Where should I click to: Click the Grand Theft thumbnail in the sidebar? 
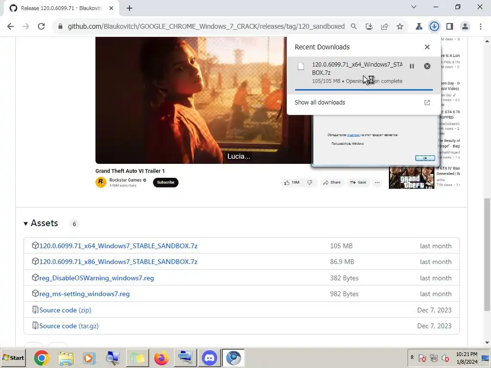click(411, 178)
